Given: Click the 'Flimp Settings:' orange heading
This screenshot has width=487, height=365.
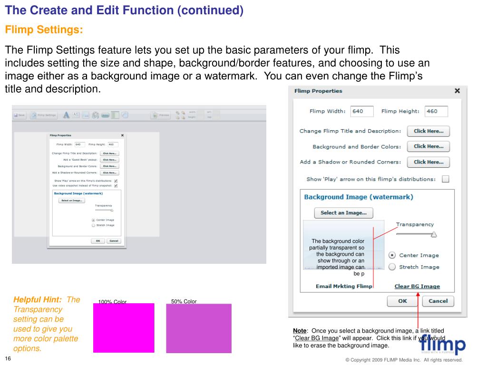Looking at the screenshot, I should point(44,30).
